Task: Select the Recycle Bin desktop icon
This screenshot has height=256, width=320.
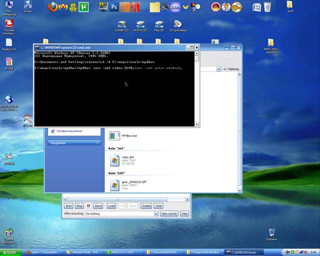Action: (271, 235)
